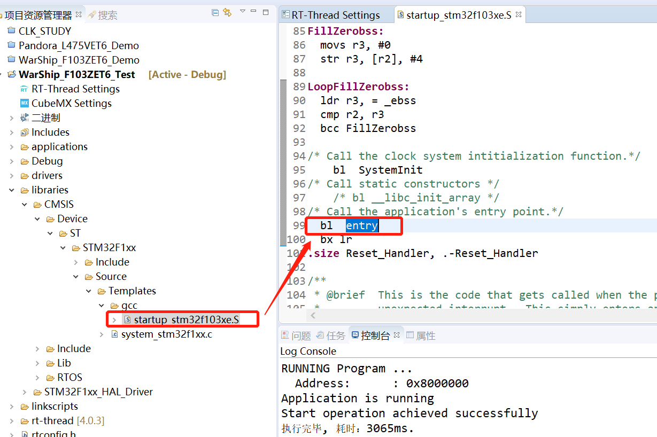The width and height of the screenshot is (657, 437).
Task: Close the 控制台 console tab
Action: click(397, 335)
